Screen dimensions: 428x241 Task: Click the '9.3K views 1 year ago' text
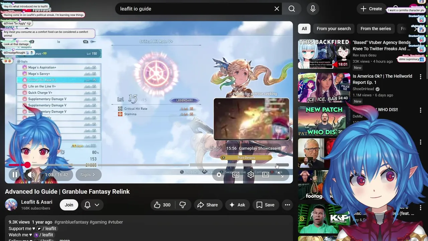click(x=30, y=222)
